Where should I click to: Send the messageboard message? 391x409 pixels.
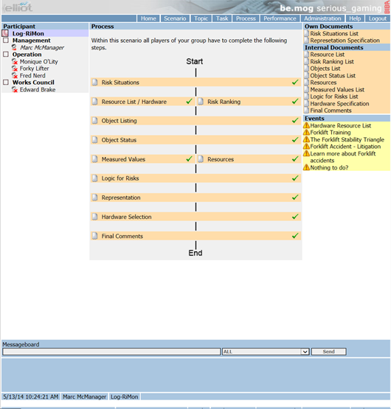tap(328, 352)
